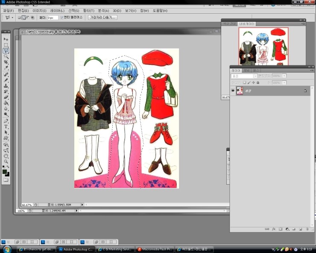
Task: Select the Brush tool
Action: 6,80
